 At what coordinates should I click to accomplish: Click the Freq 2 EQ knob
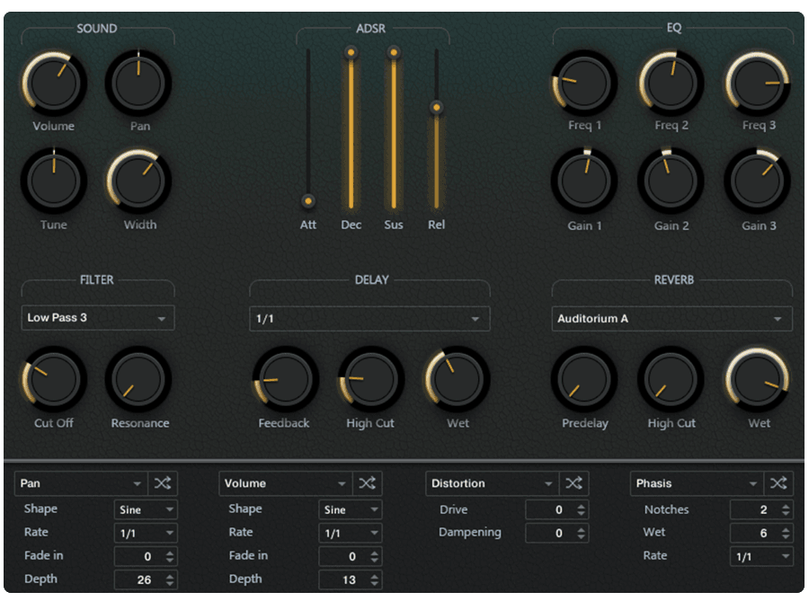tap(671, 83)
